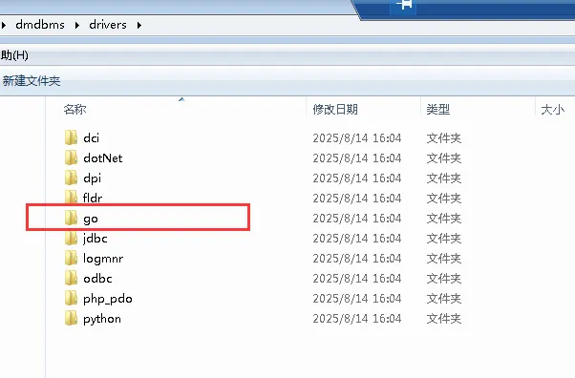Screen dimensions: 575x378
Task: Expand the arrow before dmdbms breadcrumb
Action: click(4, 26)
